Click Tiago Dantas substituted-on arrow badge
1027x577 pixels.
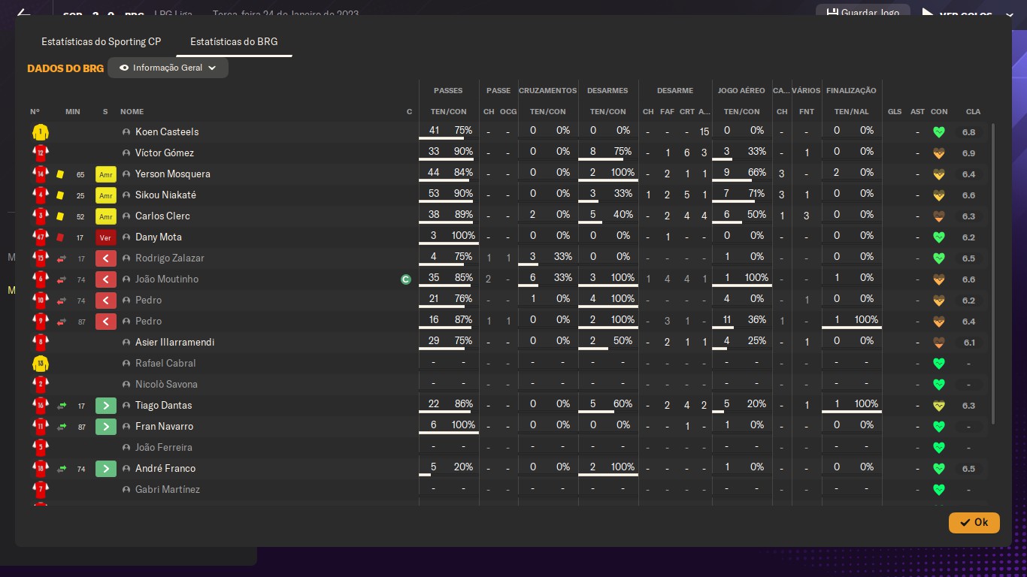pos(106,406)
